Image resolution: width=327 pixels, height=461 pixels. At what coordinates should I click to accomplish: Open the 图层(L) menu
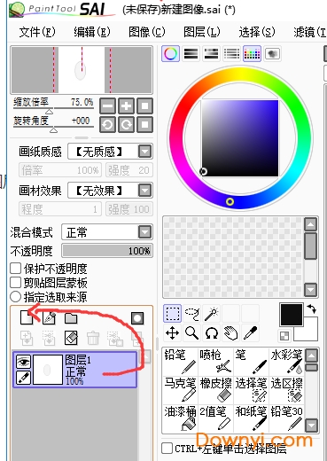coord(202,32)
